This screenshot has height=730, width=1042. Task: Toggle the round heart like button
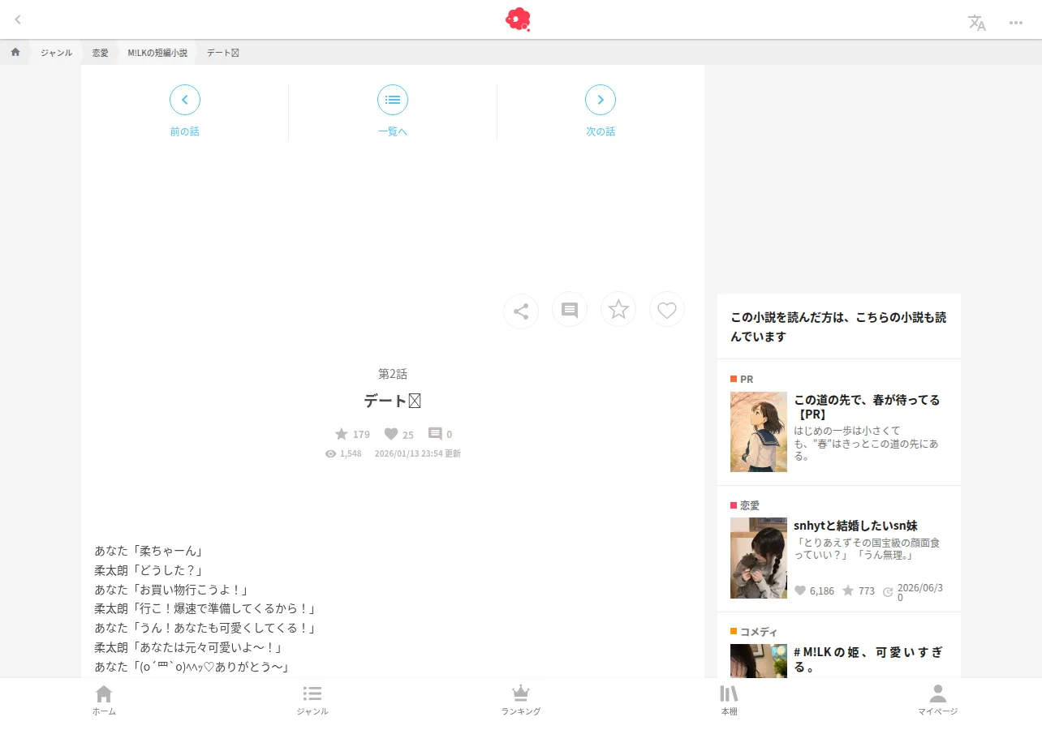click(x=667, y=309)
